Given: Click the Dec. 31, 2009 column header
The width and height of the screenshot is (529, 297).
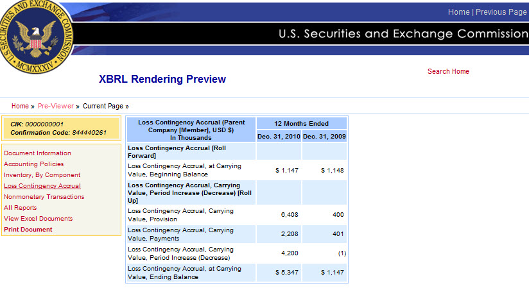Looking at the screenshot, I should tap(324, 136).
